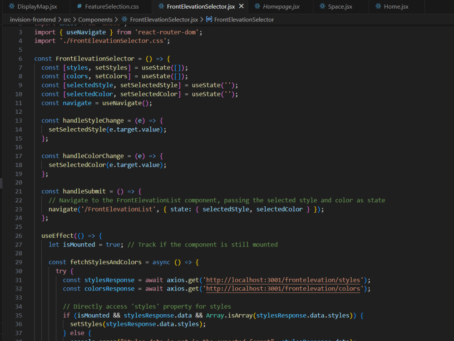Click the 'react-router-dom' import string
This screenshot has height=341, width=454.
167,32
